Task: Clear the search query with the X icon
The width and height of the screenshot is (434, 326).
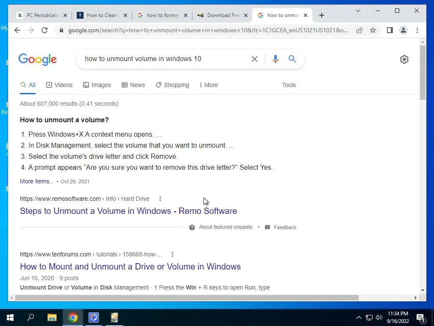Action: tap(254, 59)
